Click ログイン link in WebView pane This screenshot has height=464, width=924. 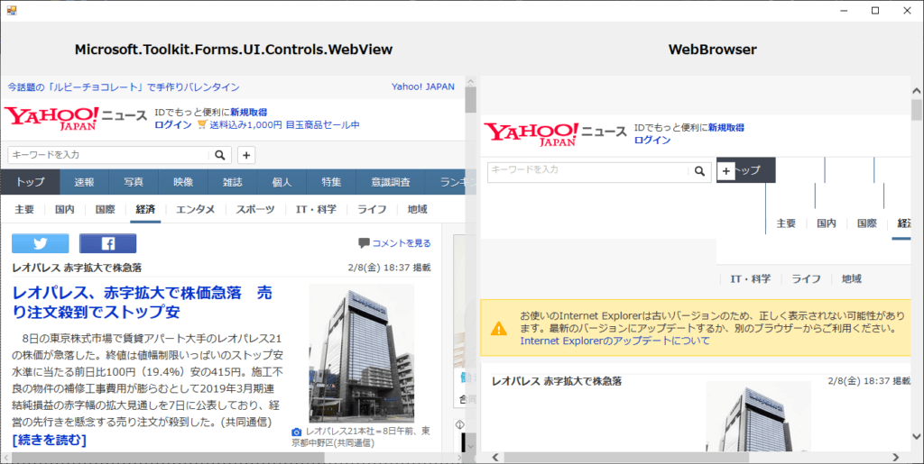click(173, 124)
